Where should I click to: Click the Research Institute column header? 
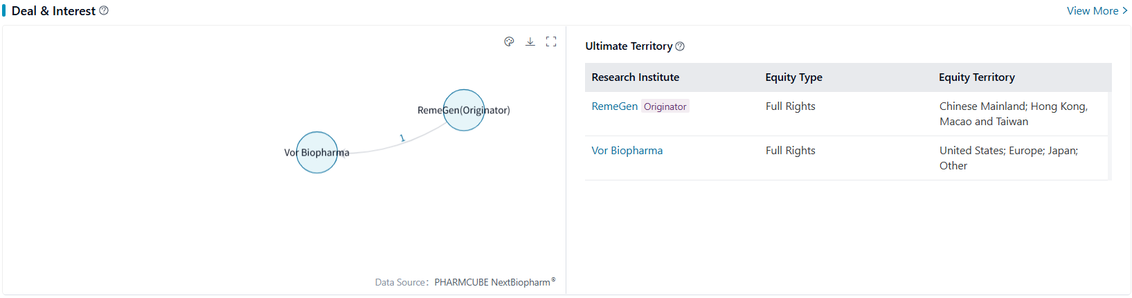coord(635,77)
